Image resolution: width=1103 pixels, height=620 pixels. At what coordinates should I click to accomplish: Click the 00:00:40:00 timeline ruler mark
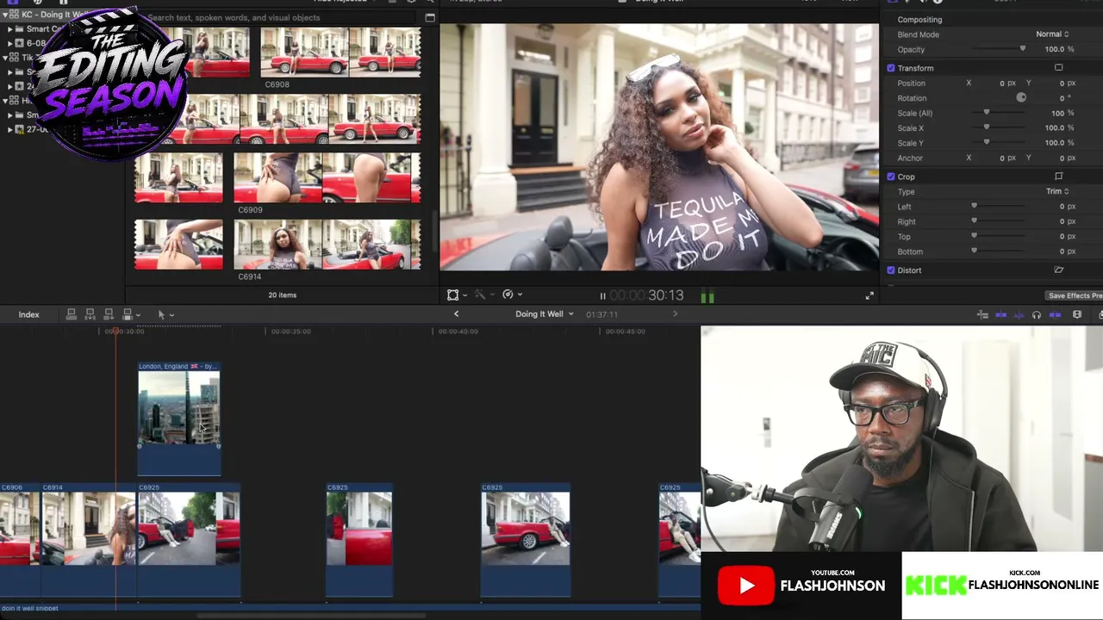[458, 332]
